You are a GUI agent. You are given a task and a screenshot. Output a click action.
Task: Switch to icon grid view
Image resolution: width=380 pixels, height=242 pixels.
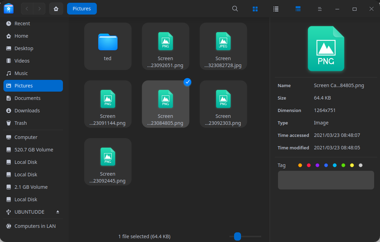click(255, 9)
